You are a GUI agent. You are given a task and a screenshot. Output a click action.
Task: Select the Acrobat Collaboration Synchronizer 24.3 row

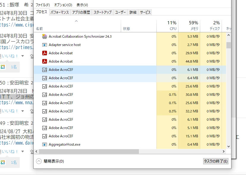[x=130, y=36]
